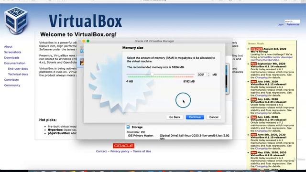
Task: Click the phpVirtualBox hot pick entry
Action: 59,133
